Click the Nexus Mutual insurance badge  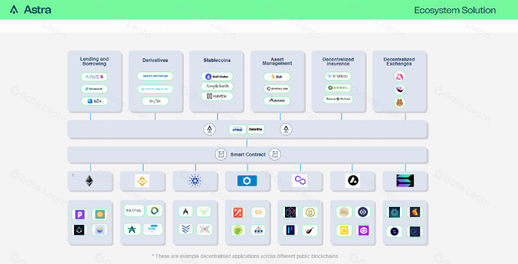(x=338, y=99)
